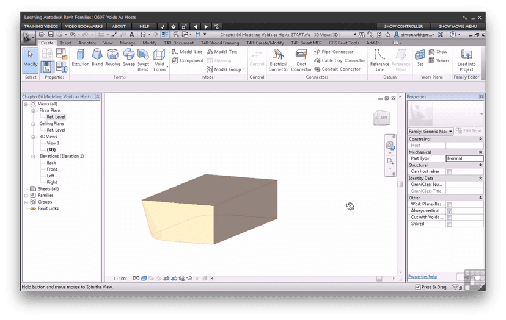Click Part Type value field
Image resolution: width=506 pixels, height=320 pixels.
point(464,158)
